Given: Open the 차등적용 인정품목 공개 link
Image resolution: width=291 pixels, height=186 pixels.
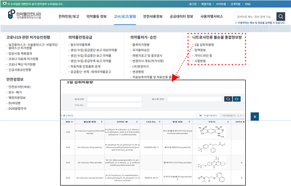Looking at the screenshot, I should point(85,66).
